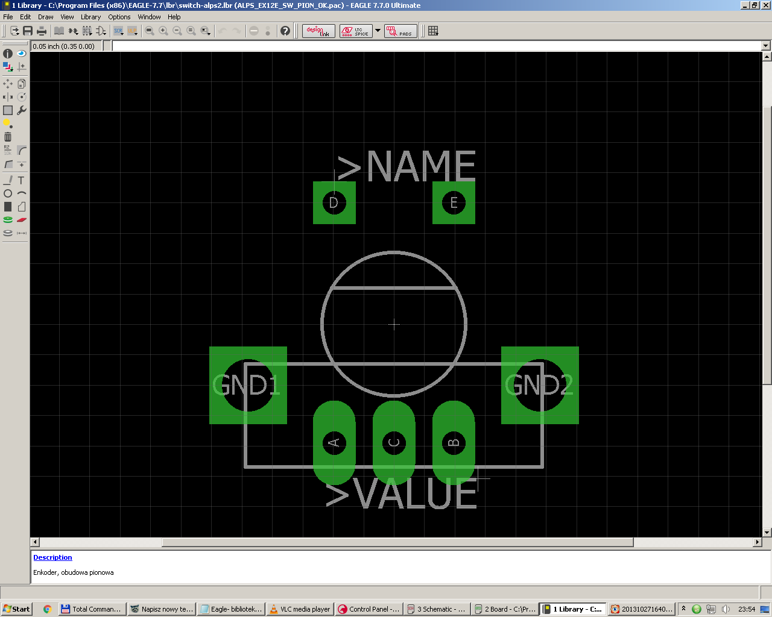Click the designlink button
The height and width of the screenshot is (617, 772).
[318, 31]
